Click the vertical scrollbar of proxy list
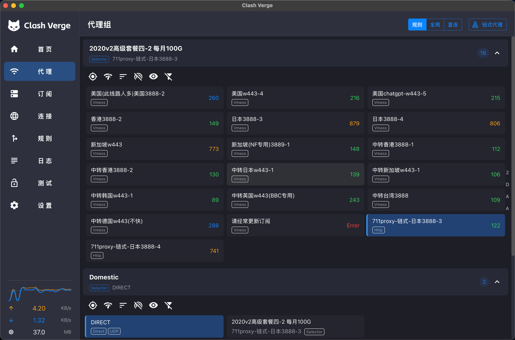The height and width of the screenshot is (340, 515). (513, 146)
